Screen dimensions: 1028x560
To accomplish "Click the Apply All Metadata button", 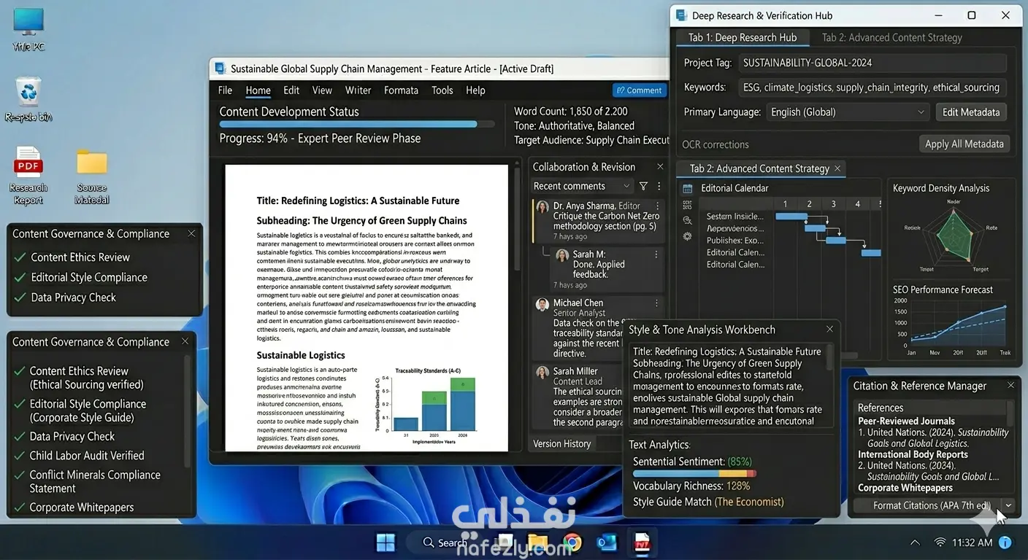I will click(964, 144).
